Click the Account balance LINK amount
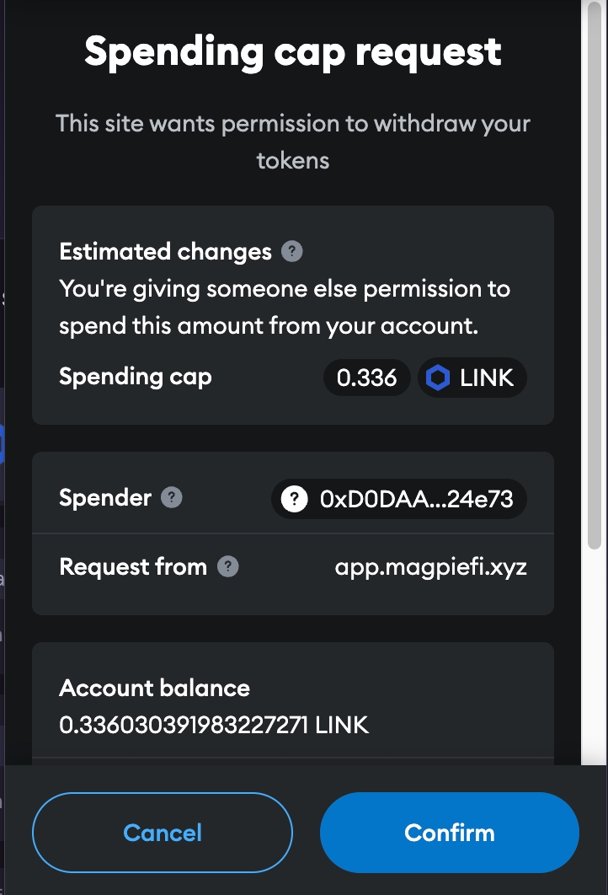 [214, 725]
